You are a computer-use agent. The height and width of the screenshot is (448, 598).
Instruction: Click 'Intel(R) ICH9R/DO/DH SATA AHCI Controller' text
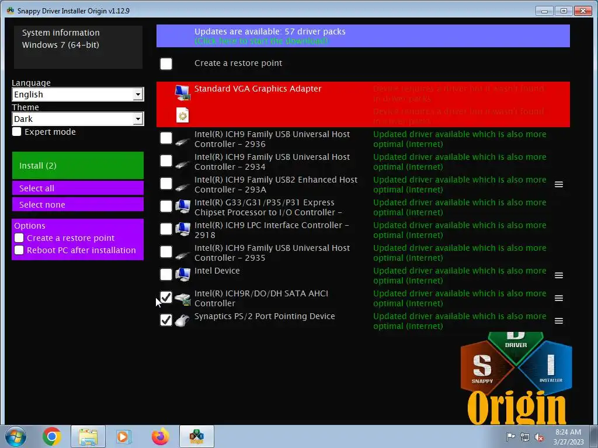[261, 298]
